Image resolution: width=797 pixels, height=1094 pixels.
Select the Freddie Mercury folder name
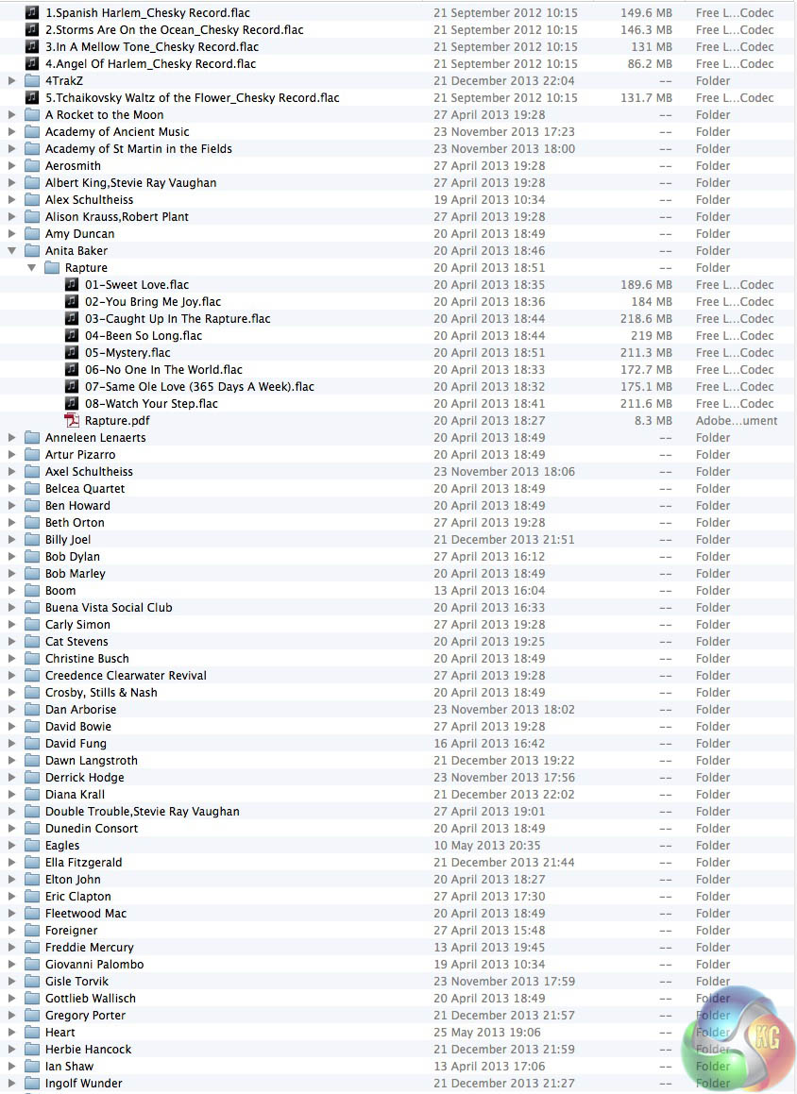click(x=90, y=948)
